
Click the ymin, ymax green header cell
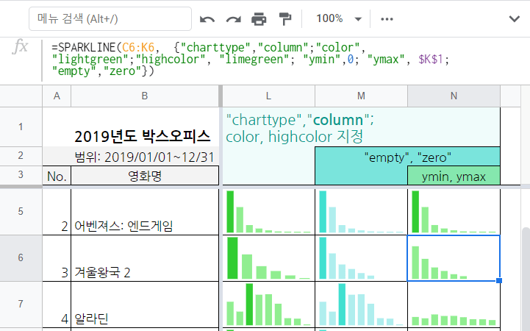[x=454, y=176]
